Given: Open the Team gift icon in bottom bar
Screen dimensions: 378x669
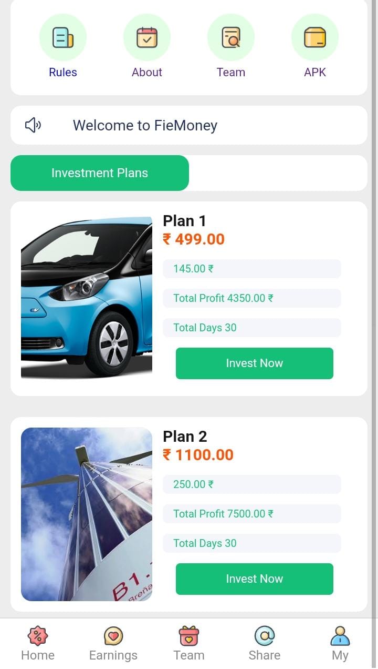Looking at the screenshot, I should 189,643.
